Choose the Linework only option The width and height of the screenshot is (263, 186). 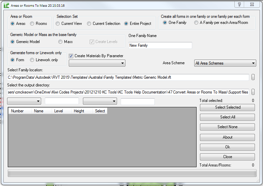[32, 60]
